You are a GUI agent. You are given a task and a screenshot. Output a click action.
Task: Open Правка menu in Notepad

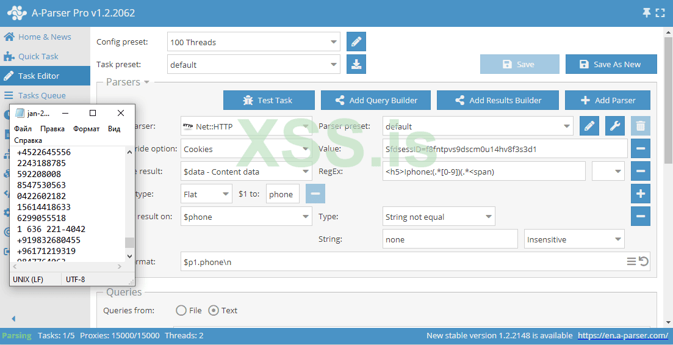coord(52,129)
